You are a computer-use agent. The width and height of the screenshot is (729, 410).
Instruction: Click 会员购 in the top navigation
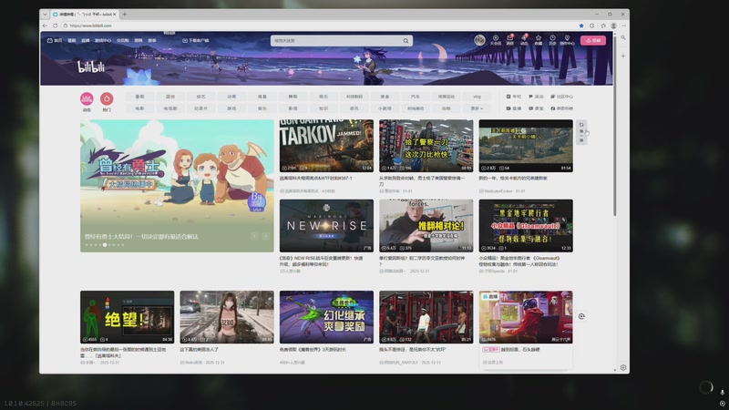pyautogui.click(x=123, y=40)
